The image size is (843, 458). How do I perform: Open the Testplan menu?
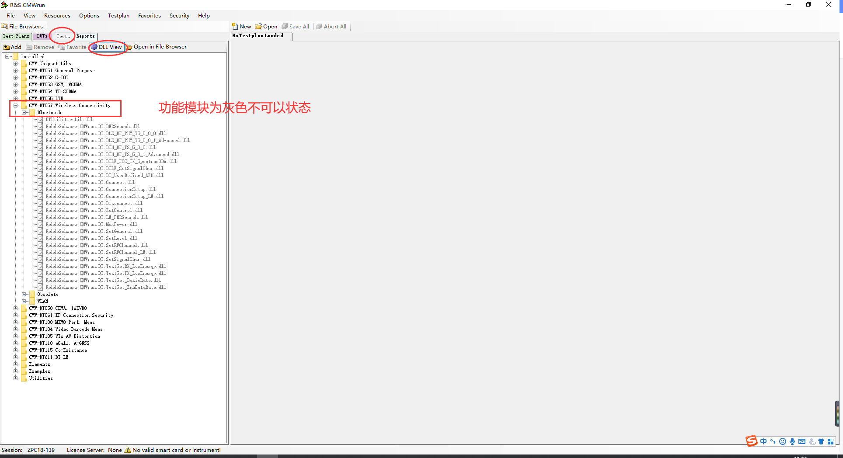coord(118,15)
